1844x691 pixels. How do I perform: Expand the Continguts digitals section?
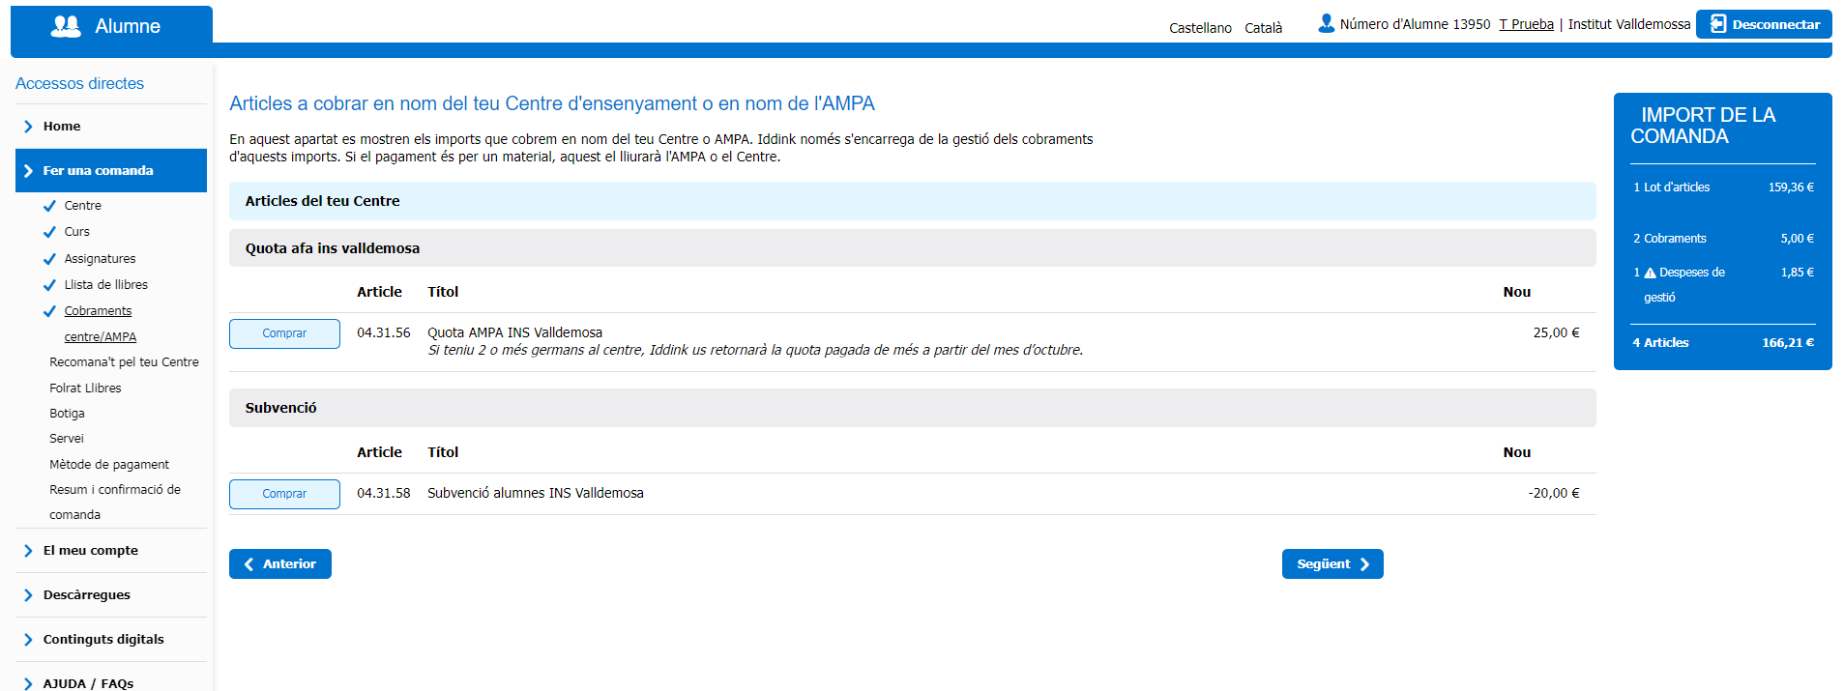103,640
